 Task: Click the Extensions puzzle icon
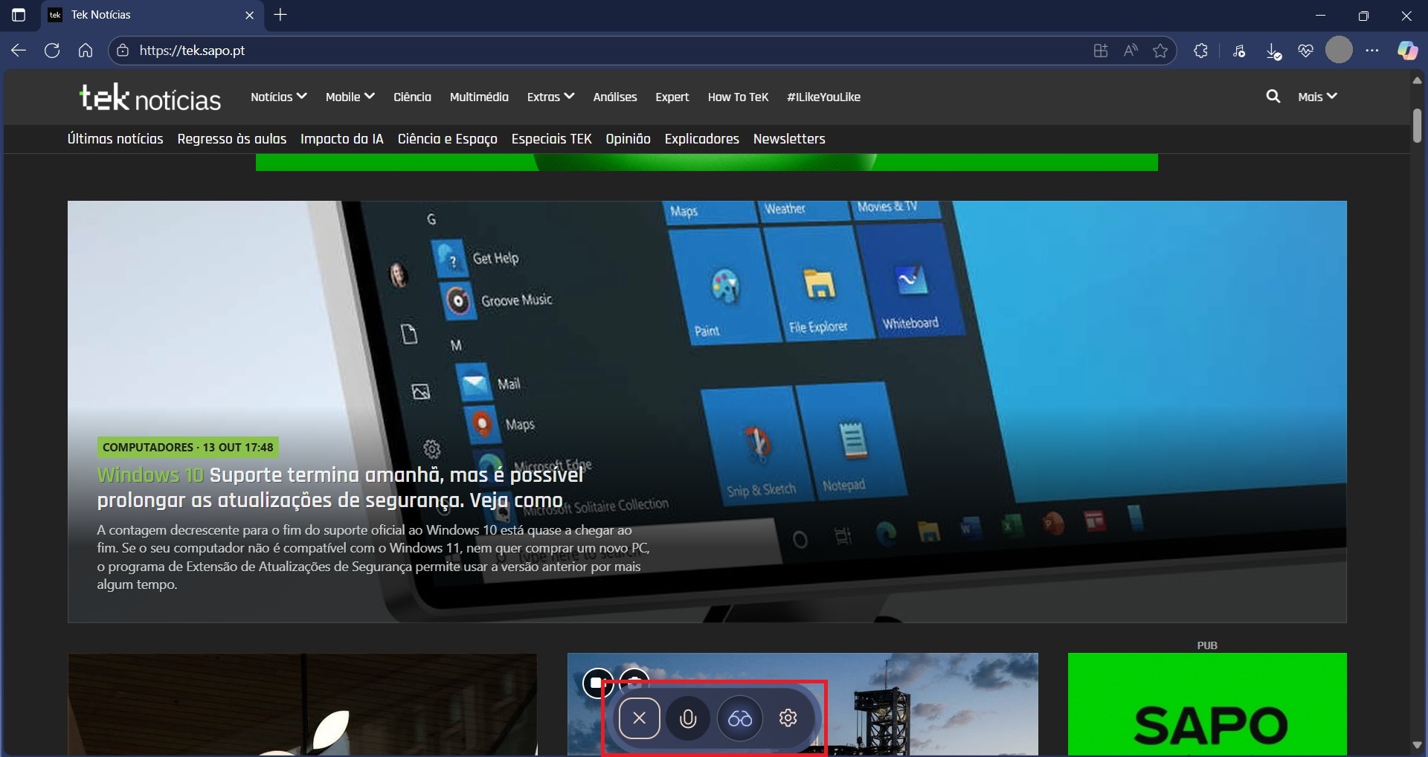[1200, 51]
